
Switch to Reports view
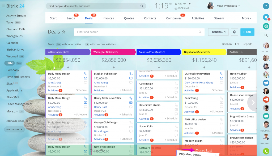pos(248,44)
